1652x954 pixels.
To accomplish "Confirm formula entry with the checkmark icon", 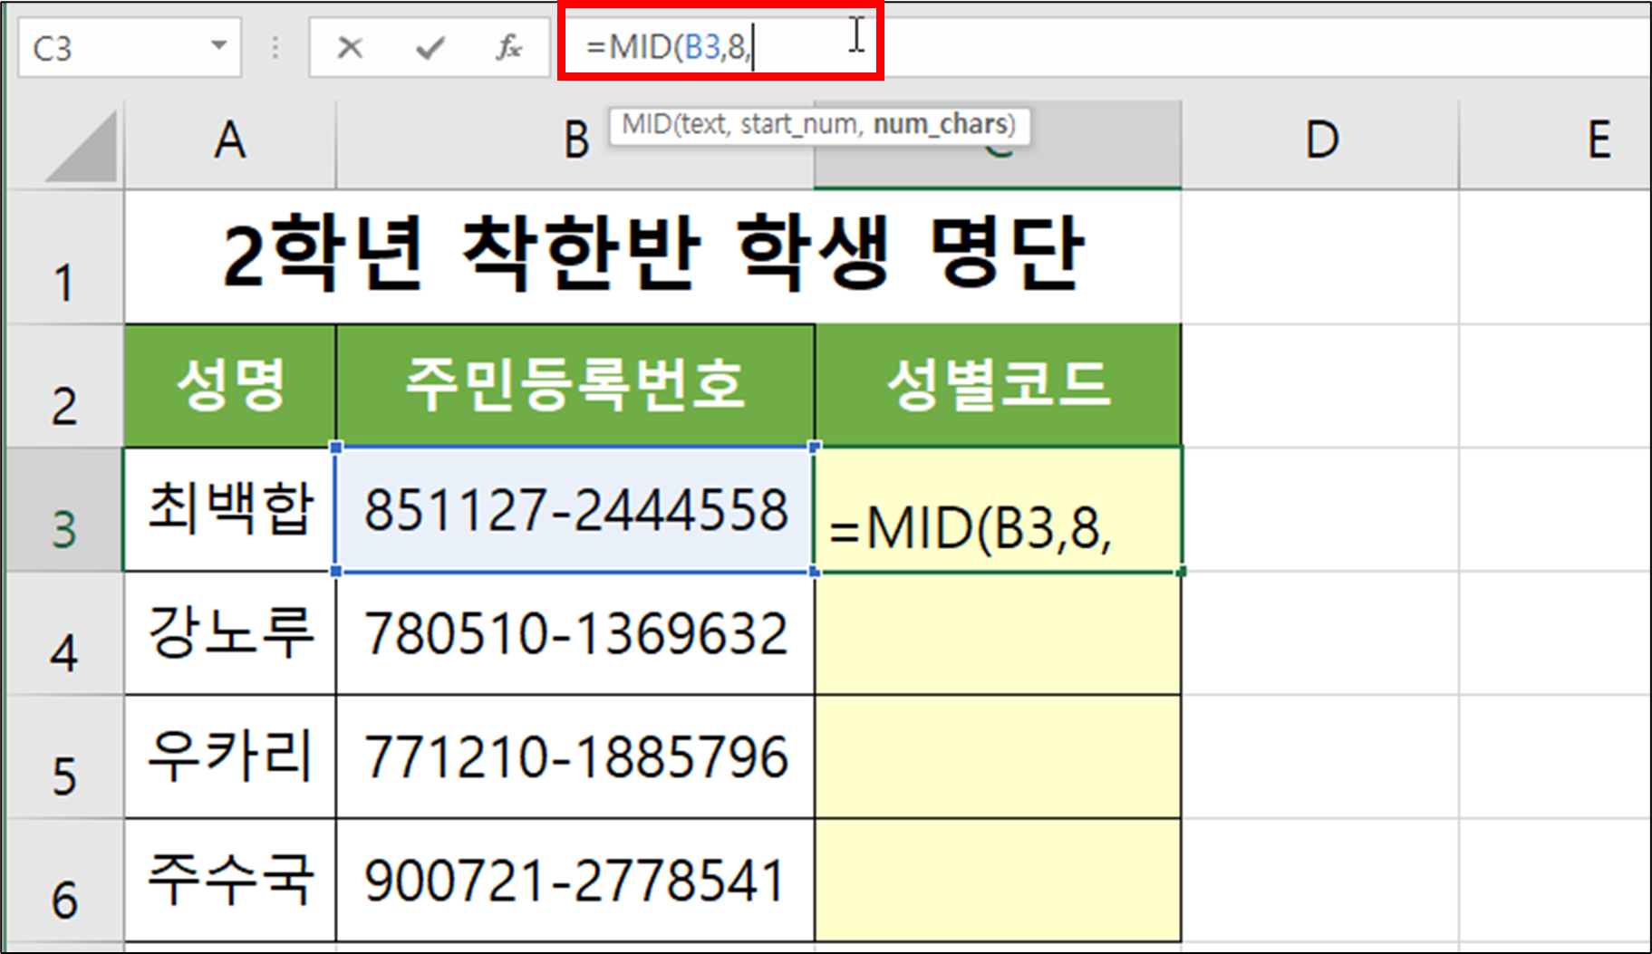I will (x=429, y=45).
